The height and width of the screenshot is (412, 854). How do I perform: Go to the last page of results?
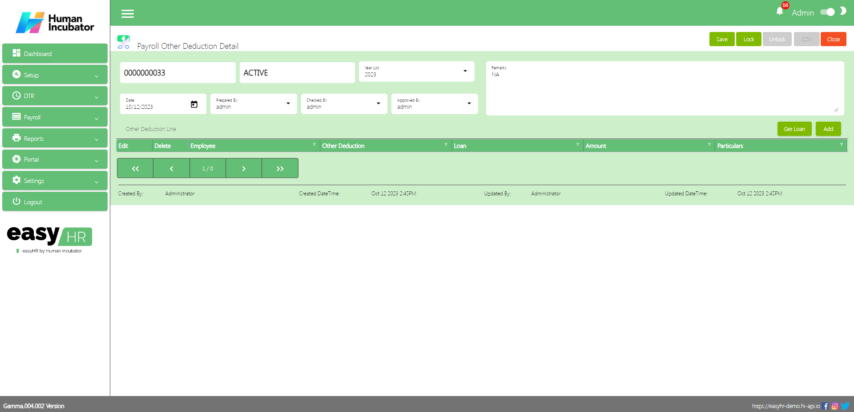280,168
